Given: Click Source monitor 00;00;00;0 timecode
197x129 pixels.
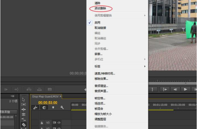Looking at the screenshot, I should [78, 73].
